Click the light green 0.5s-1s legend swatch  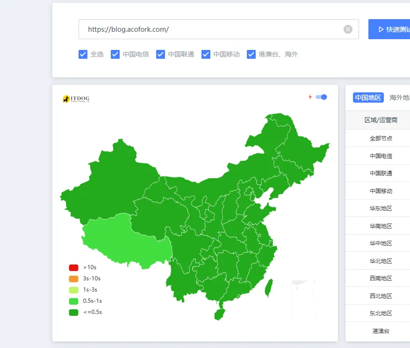pos(73,301)
